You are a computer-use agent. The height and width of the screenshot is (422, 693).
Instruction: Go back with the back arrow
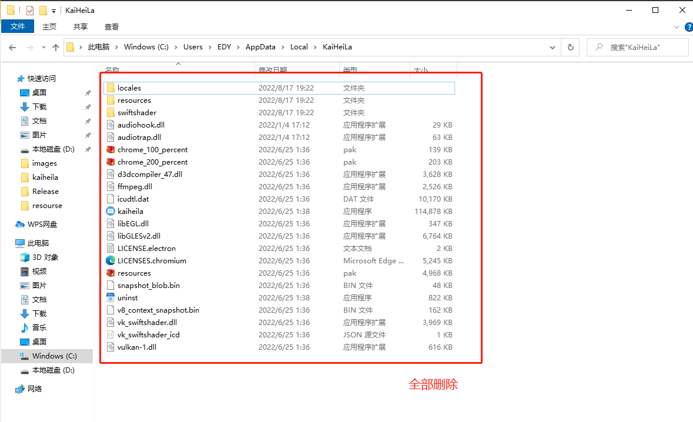click(x=12, y=47)
